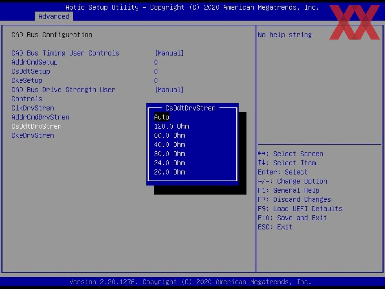Select the AddrCmdSetup item
Screen dimensions: 385x289
point(35,62)
